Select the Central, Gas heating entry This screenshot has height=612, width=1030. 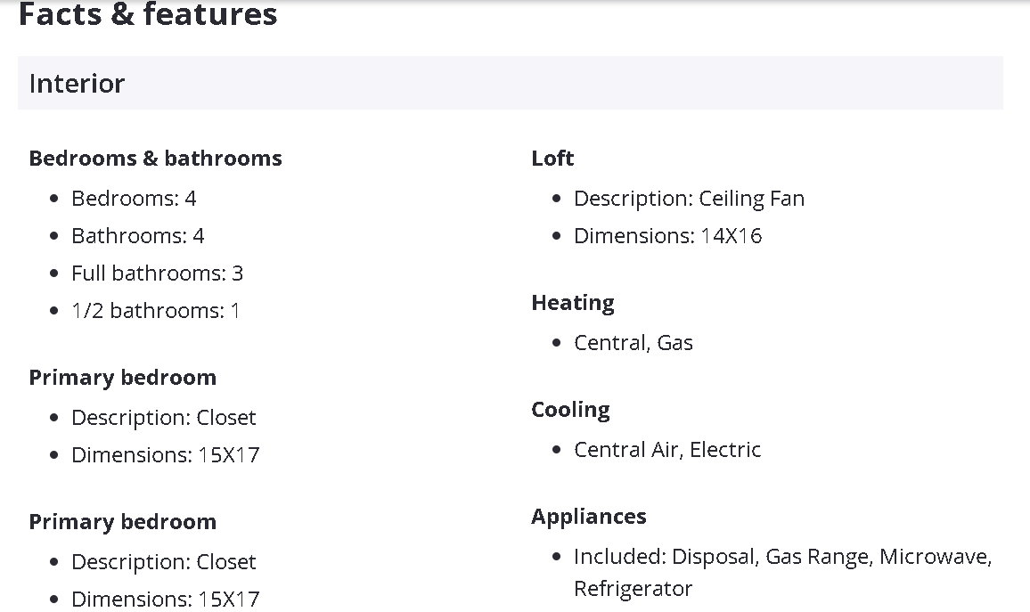tap(633, 343)
